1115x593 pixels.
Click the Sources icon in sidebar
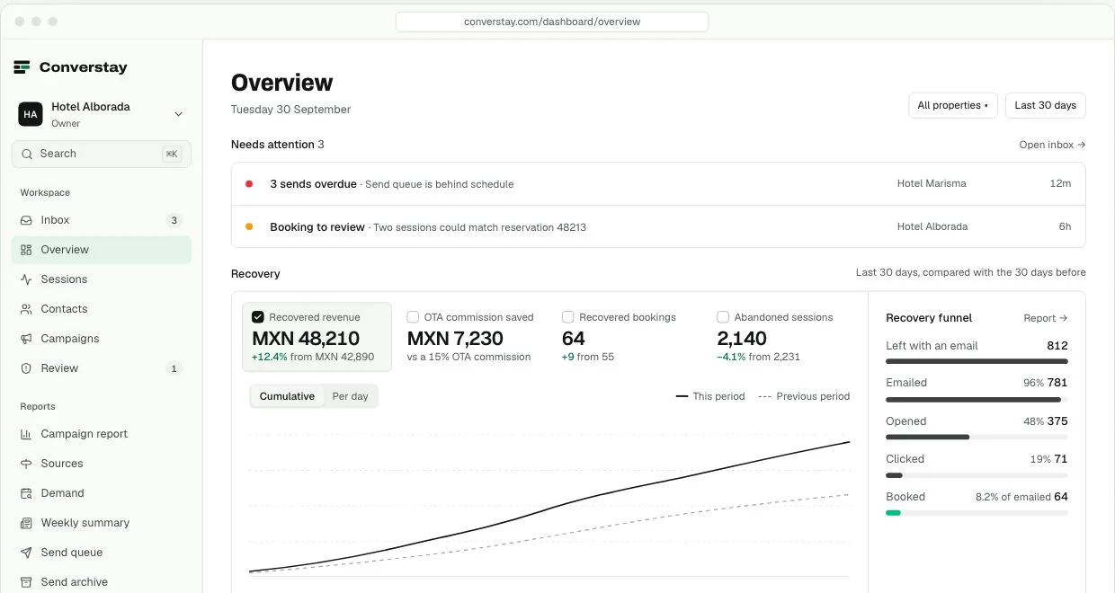click(x=26, y=464)
